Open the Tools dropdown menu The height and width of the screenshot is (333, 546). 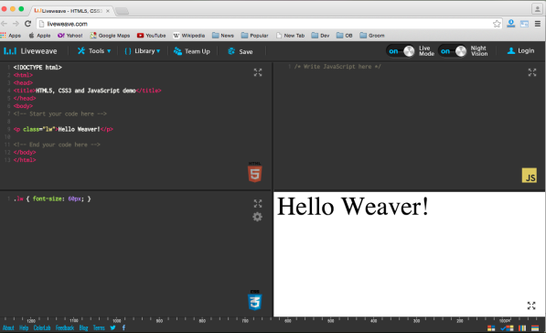(94, 51)
